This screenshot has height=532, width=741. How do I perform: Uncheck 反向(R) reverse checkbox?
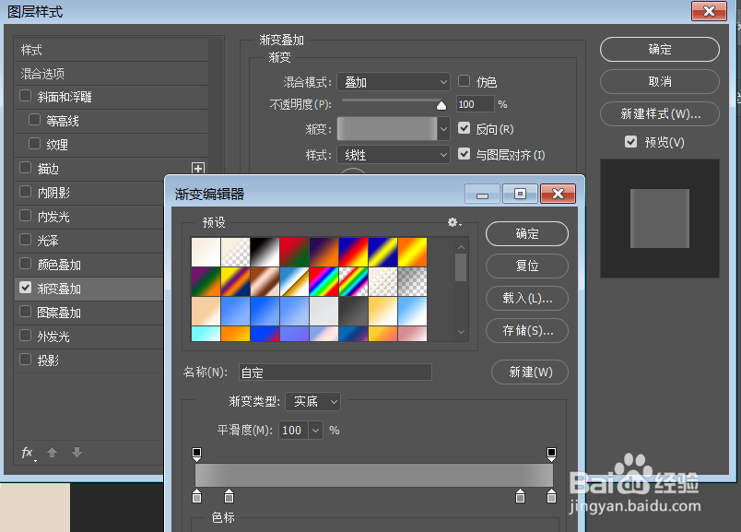click(x=465, y=128)
